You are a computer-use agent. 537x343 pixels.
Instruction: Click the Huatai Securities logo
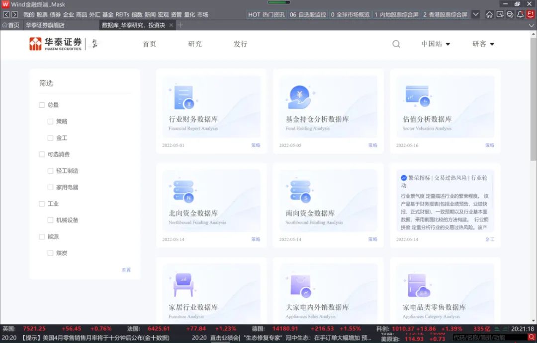[x=56, y=44]
